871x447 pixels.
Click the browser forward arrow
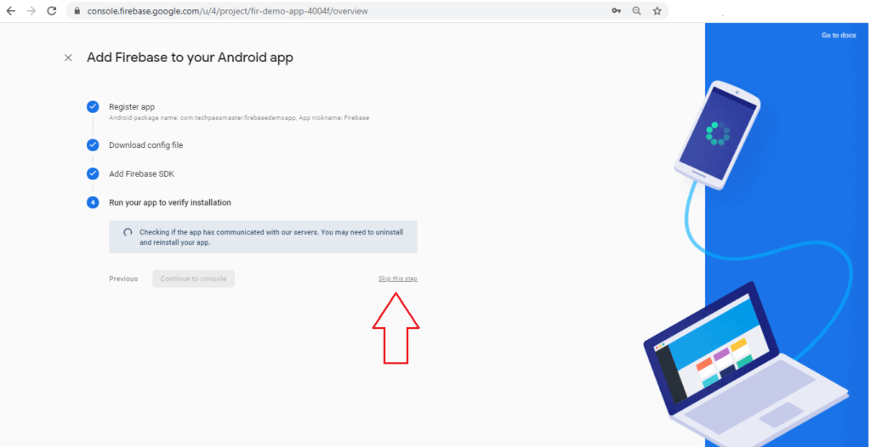[x=31, y=11]
